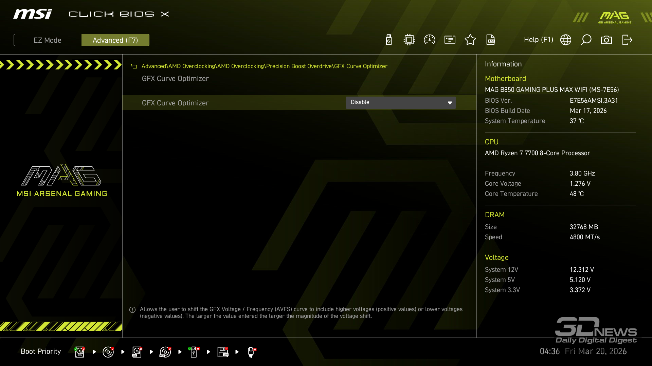Viewport: 652px width, 366px height.
Task: Open M-Flash USB update icon
Action: tap(389, 40)
